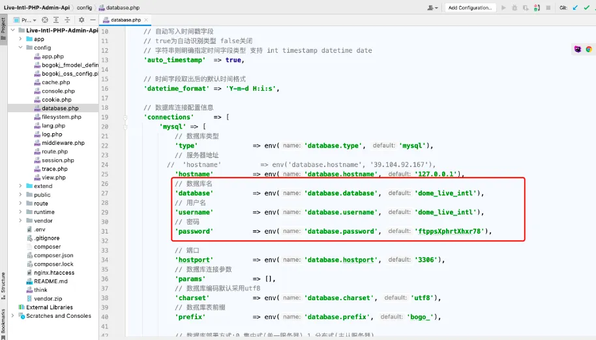
Task: Click the Git Update Project blue arrow
Action: pos(576,8)
